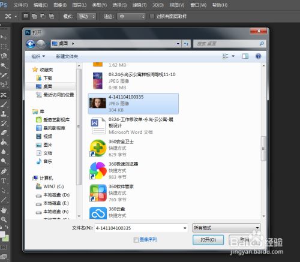Click the file name input field
The height and width of the screenshot is (262, 300).
(141, 228)
